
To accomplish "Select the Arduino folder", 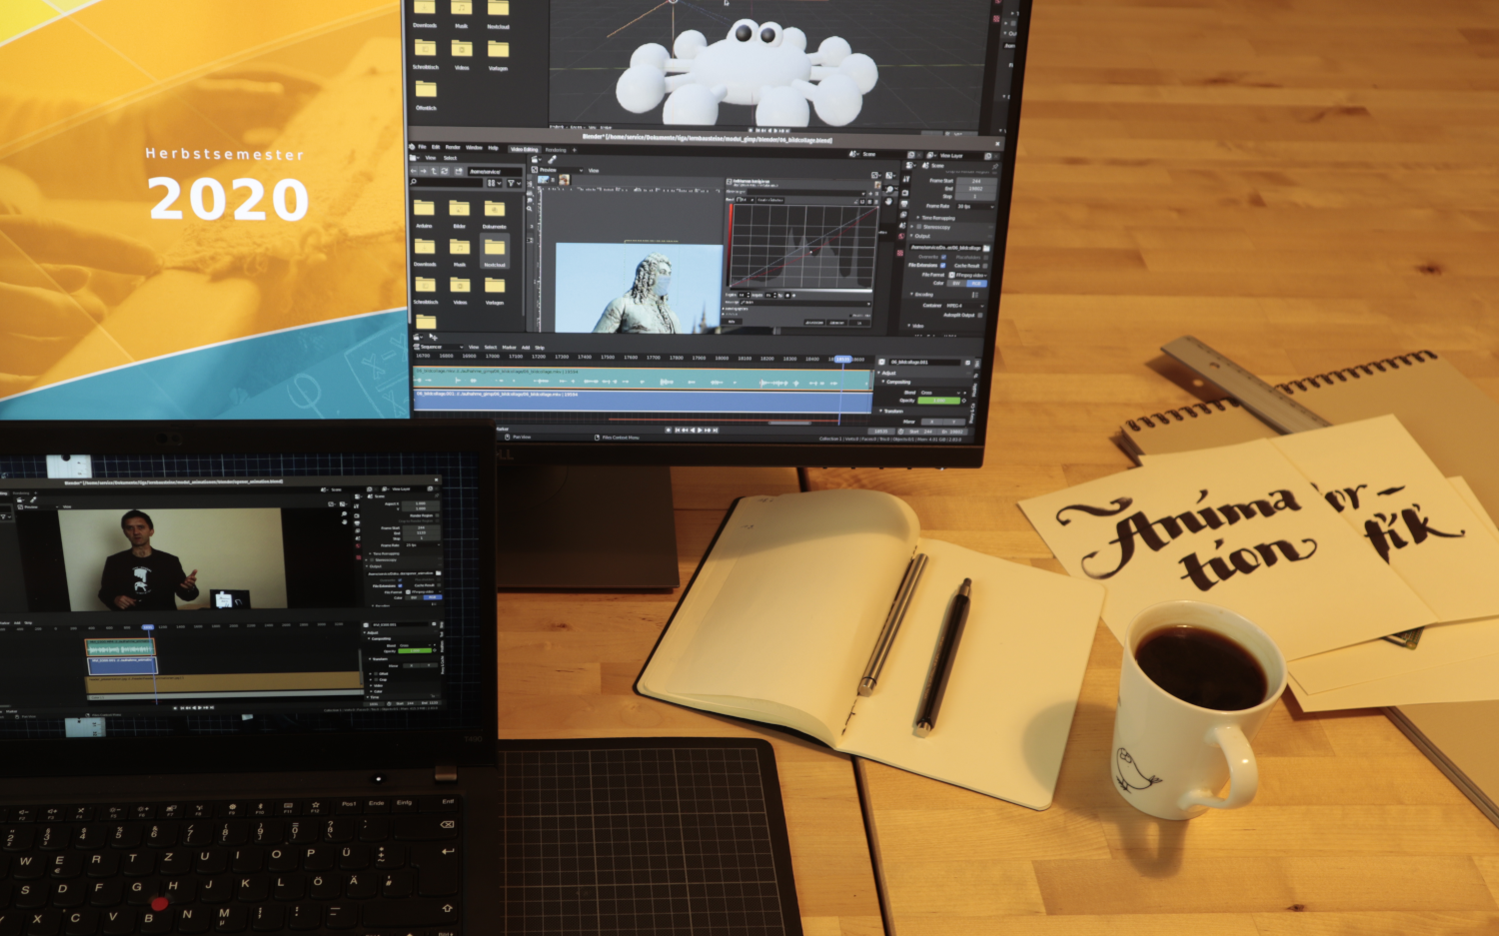I will click(424, 213).
